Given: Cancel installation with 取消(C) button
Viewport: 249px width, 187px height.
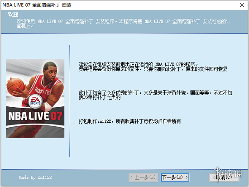Looking at the screenshot, I should 224,177.
